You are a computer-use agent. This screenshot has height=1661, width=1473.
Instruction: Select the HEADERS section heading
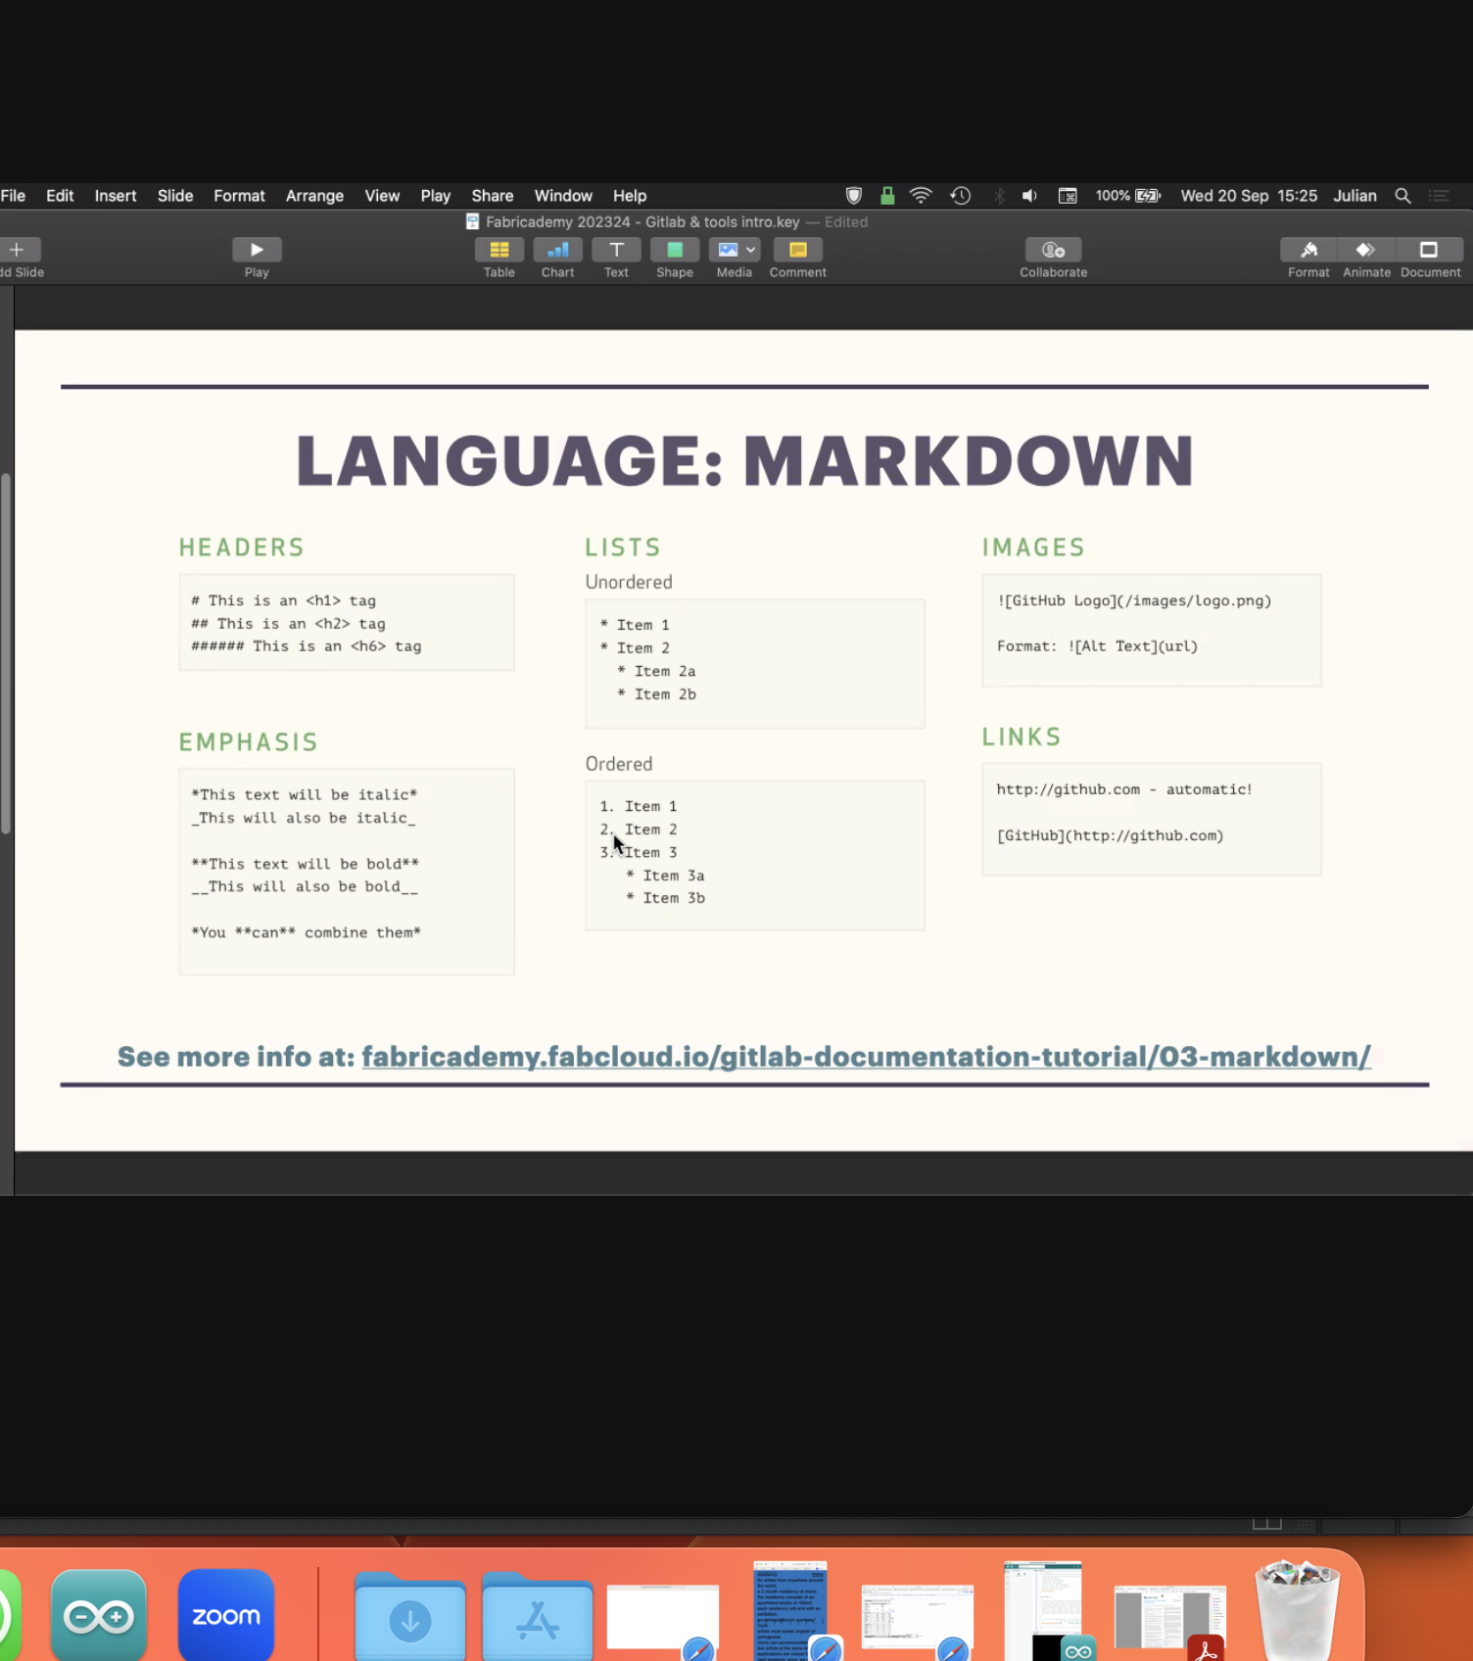241,547
